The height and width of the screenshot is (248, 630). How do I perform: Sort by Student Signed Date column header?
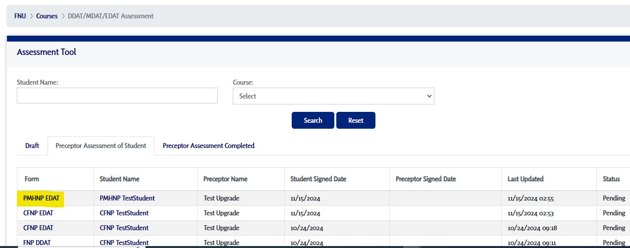click(x=318, y=179)
